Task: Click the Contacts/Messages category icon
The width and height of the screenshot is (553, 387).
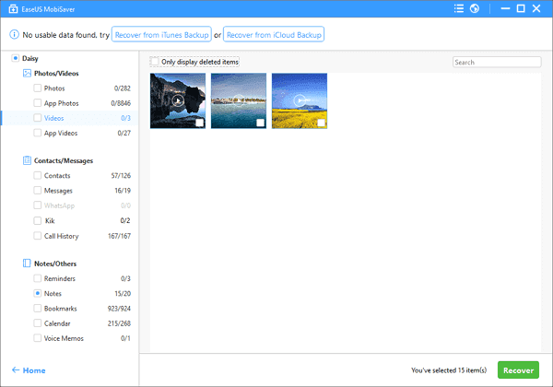Action: pyautogui.click(x=27, y=159)
